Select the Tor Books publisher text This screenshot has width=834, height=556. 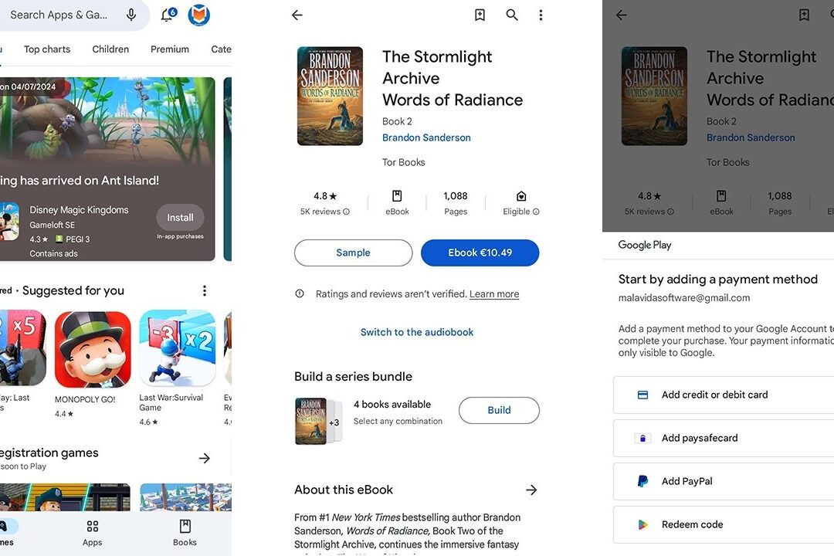(403, 162)
